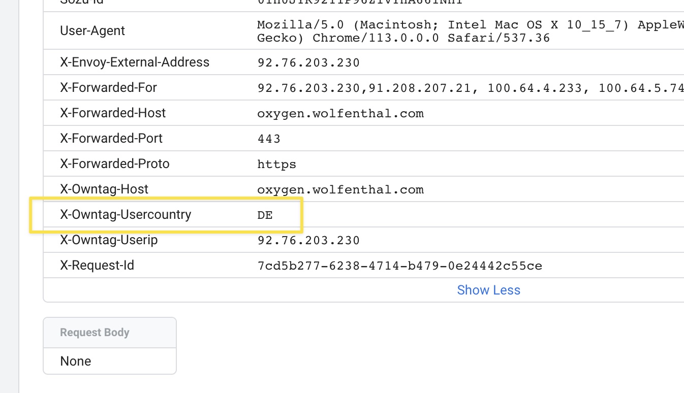Click the 443 port value

coord(269,139)
